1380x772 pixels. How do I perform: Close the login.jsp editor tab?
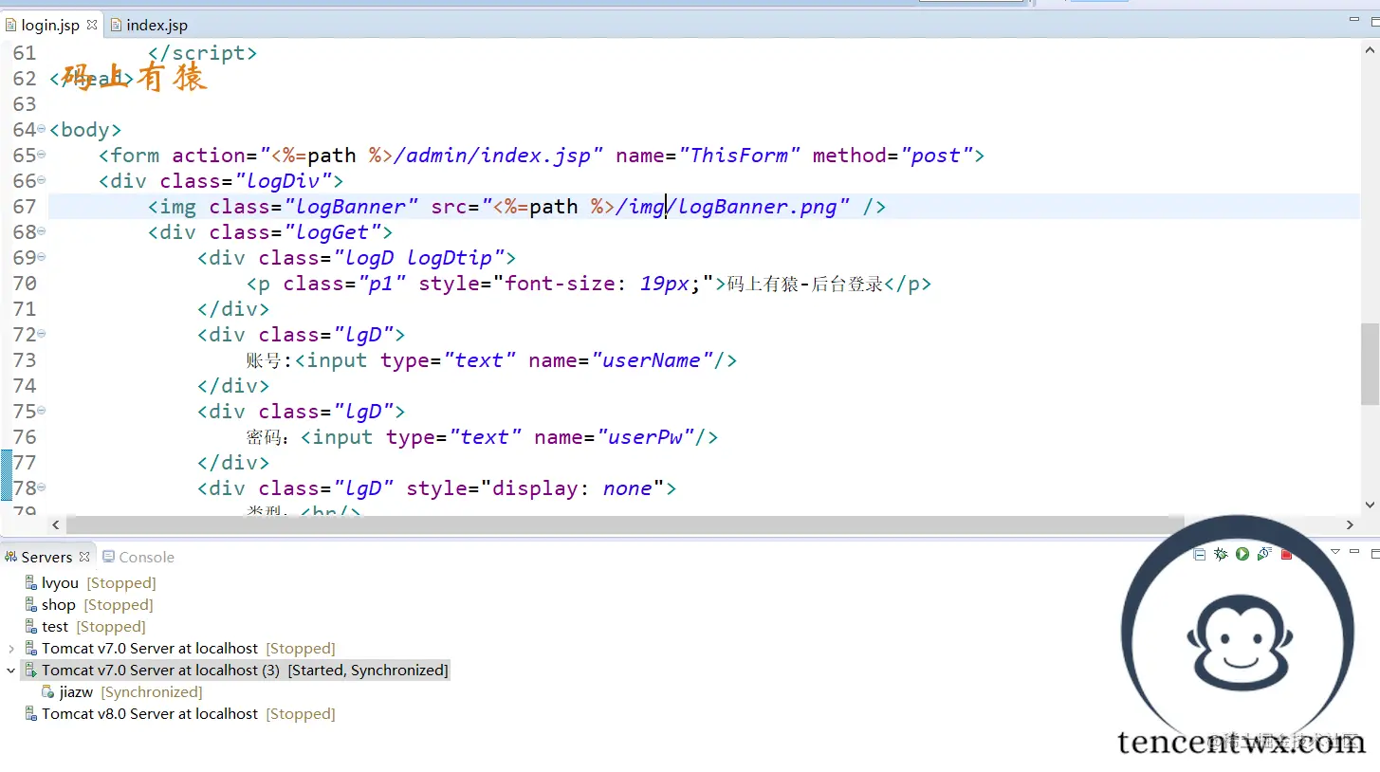pyautogui.click(x=92, y=26)
